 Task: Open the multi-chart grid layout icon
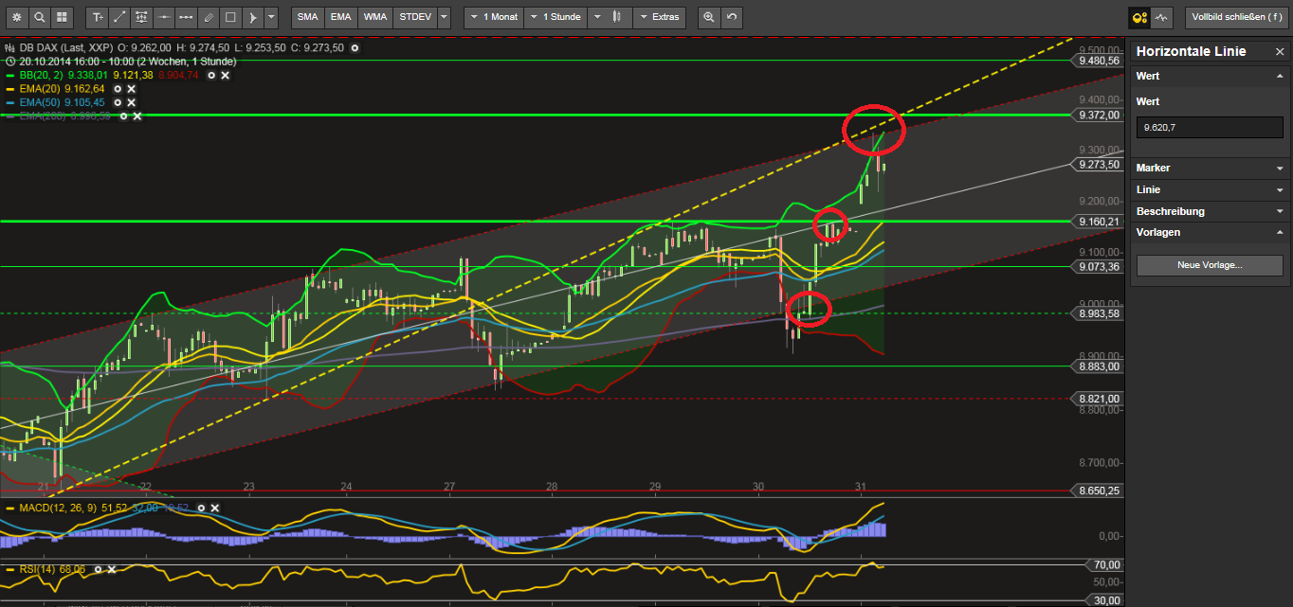click(x=62, y=17)
